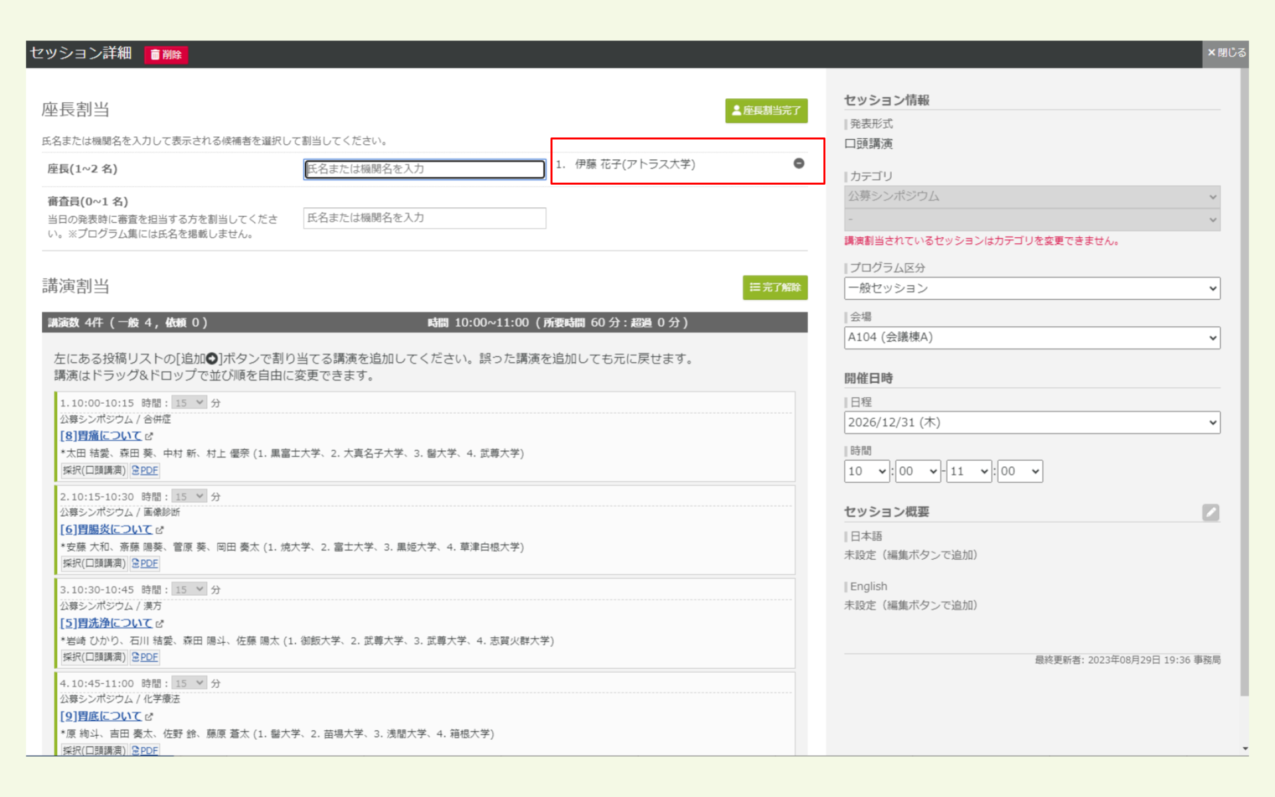Click the trash icon on the 削除 button
The width and height of the screenshot is (1275, 797).
tap(155, 55)
